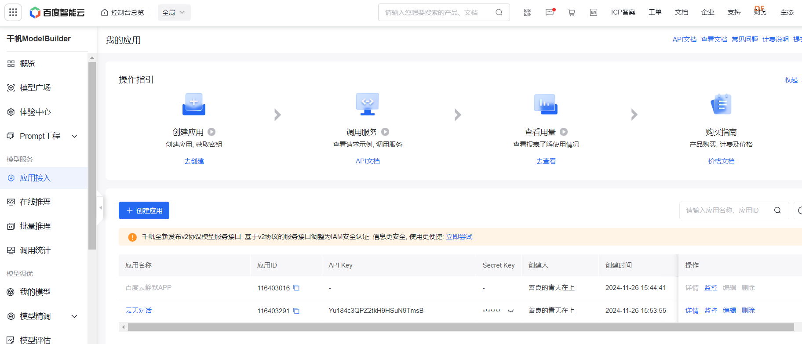Open the messages icon with red dot
Image resolution: width=802 pixels, height=344 pixels.
pos(550,12)
